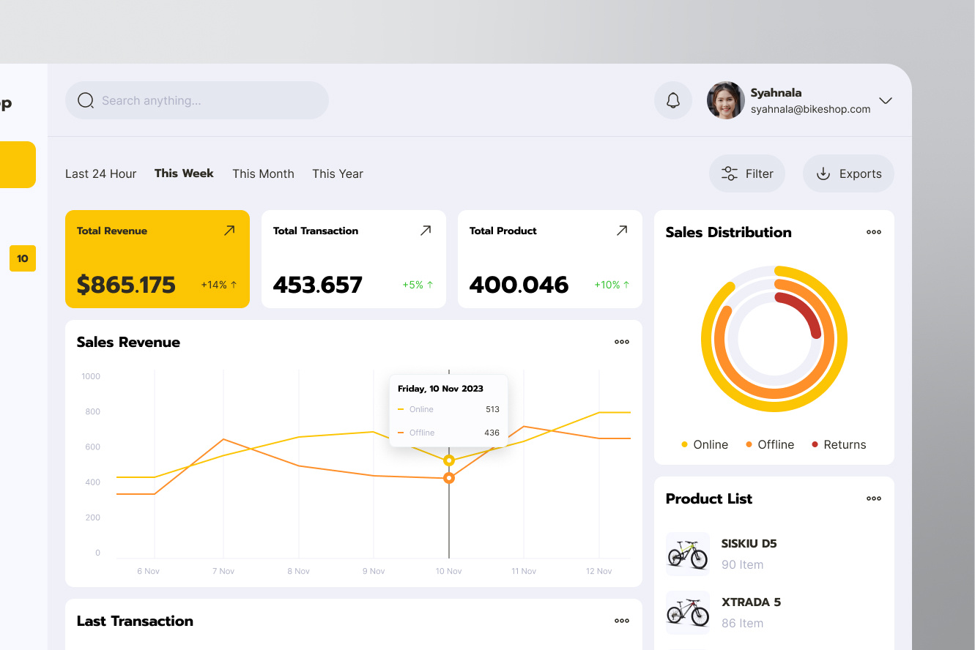
Task: Switch to the This Month tab
Action: [263, 173]
